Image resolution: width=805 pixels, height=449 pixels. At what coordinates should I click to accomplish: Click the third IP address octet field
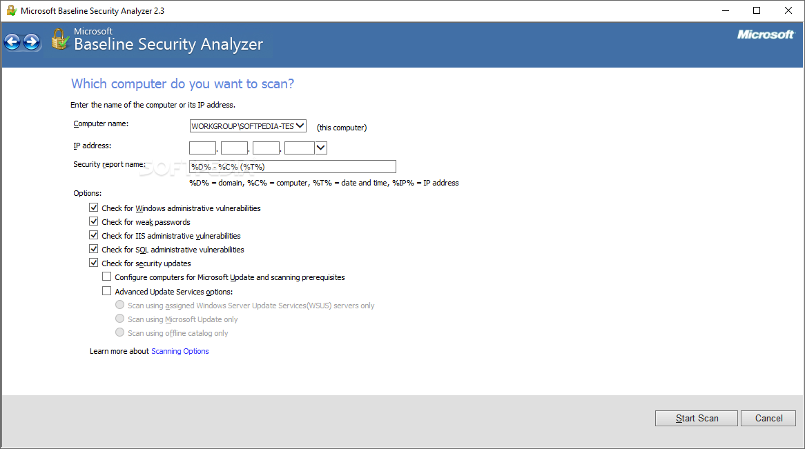pyautogui.click(x=266, y=148)
